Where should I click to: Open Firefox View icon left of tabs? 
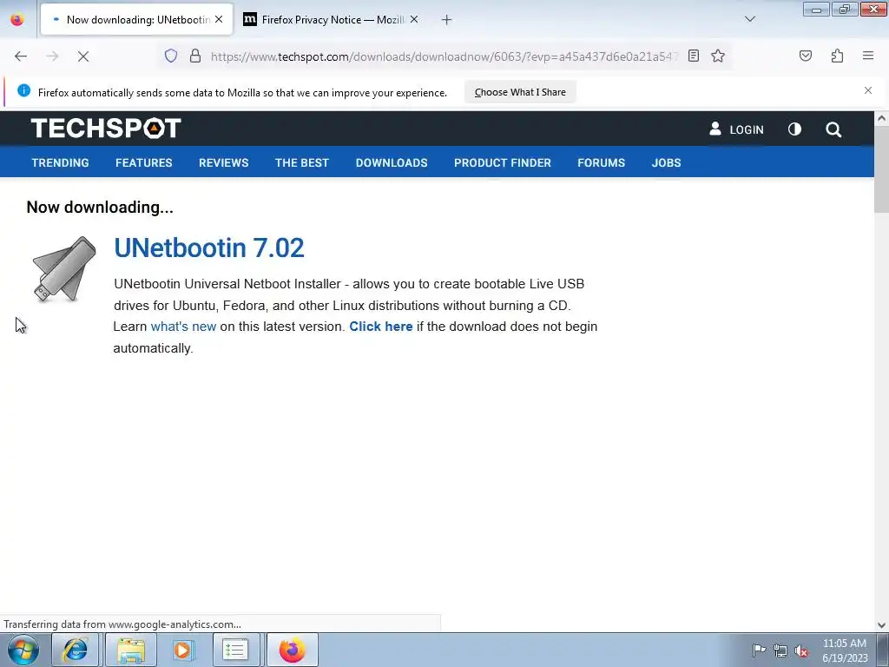tap(17, 19)
